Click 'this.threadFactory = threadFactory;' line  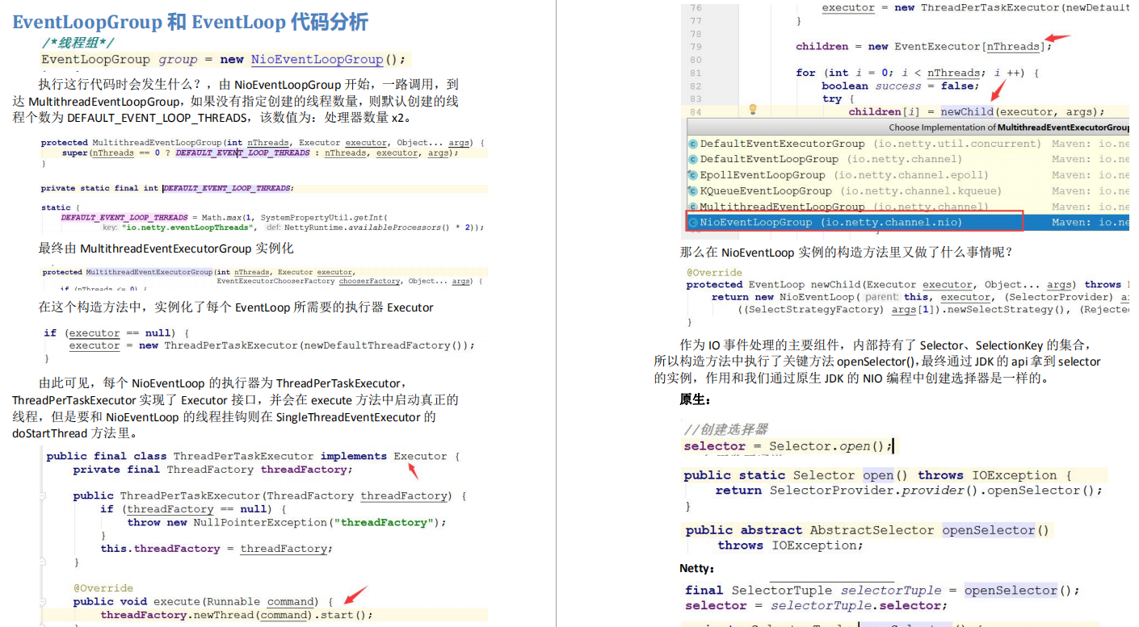(x=216, y=549)
